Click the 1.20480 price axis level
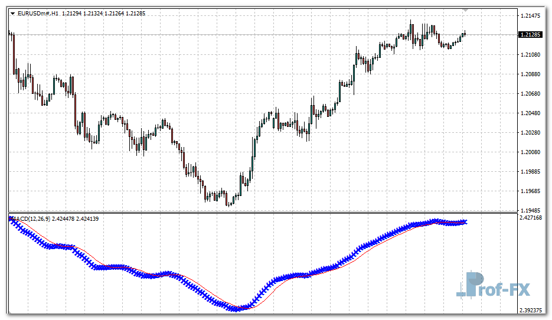552x320 pixels. [531, 113]
